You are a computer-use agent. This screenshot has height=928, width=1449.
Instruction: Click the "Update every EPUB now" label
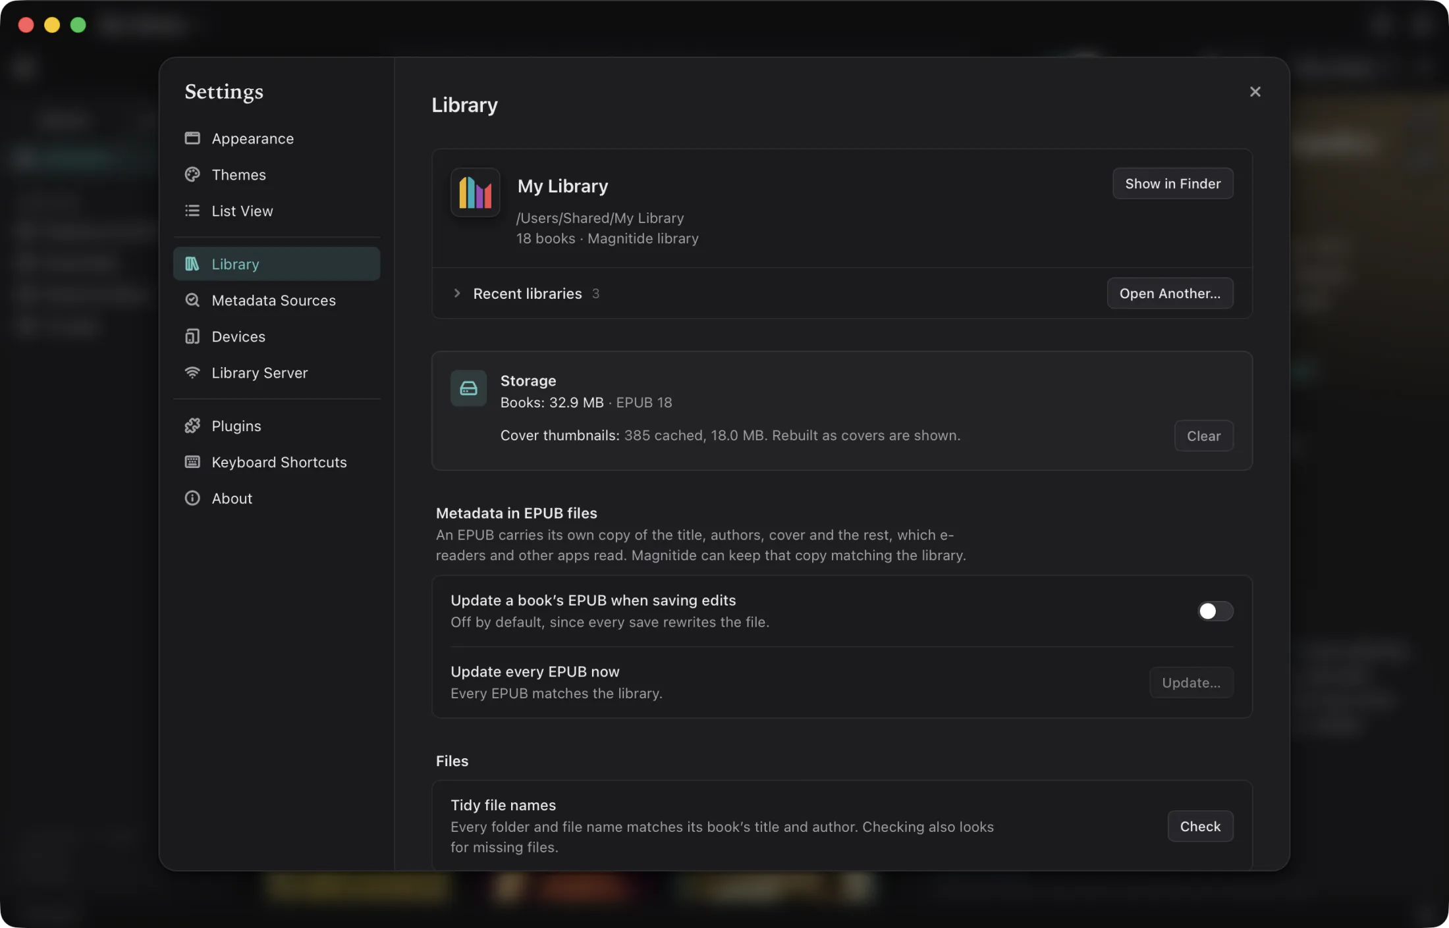[x=535, y=671]
